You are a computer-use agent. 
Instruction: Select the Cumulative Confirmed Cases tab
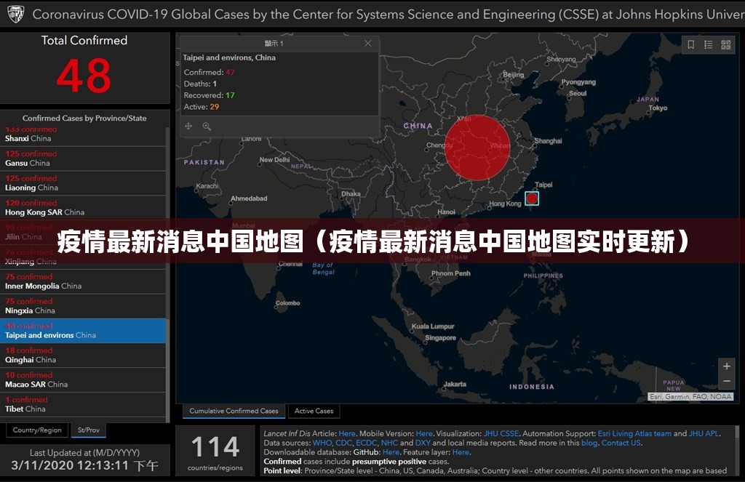(x=234, y=411)
